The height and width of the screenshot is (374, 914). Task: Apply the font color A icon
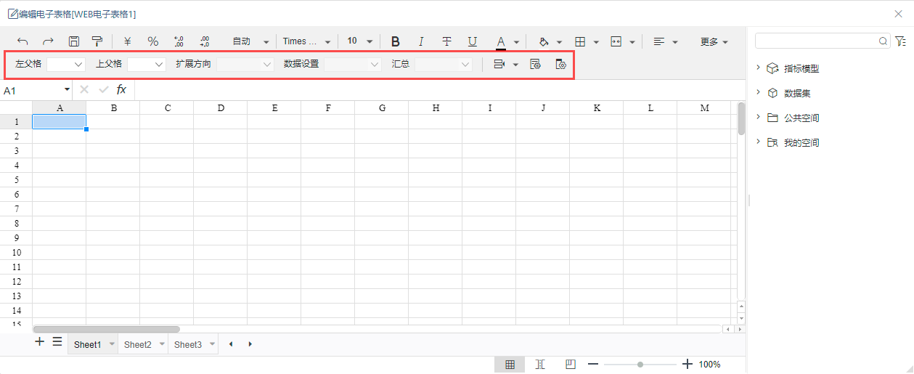[501, 41]
